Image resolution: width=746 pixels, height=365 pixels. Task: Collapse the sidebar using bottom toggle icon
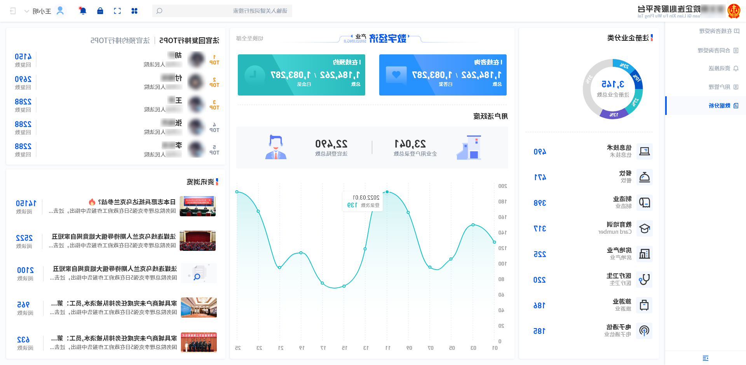coord(706,358)
